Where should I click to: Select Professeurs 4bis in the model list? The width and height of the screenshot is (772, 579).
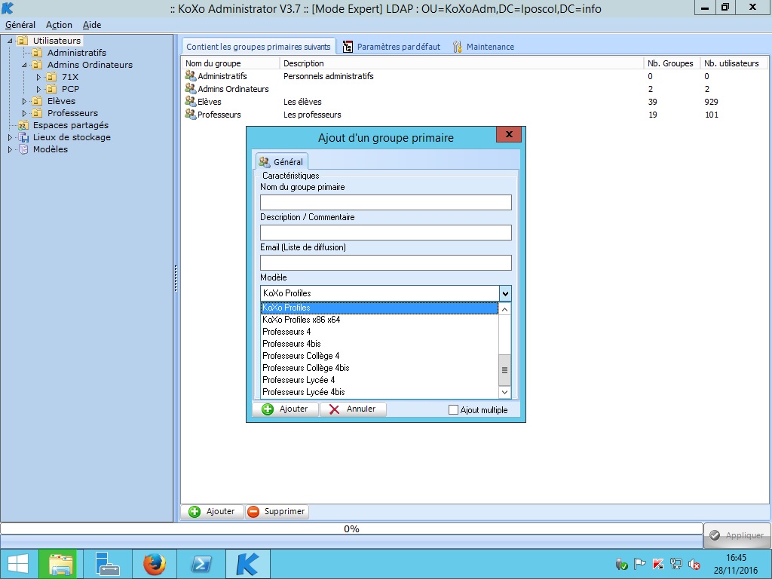(x=379, y=344)
